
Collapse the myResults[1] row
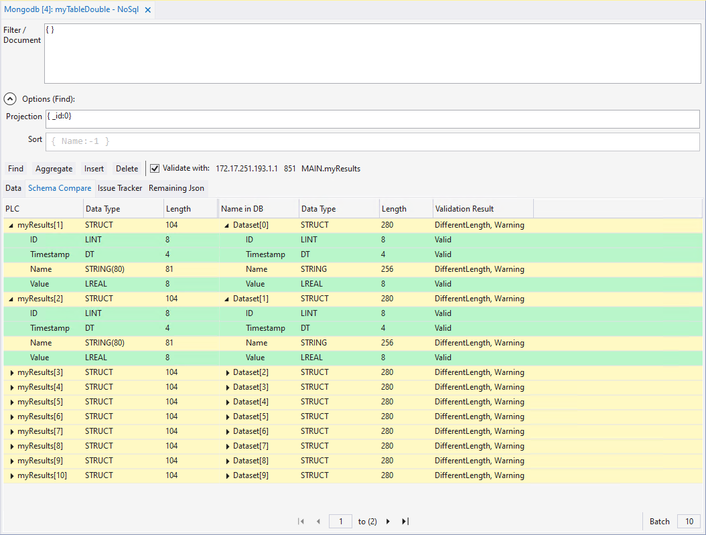11,226
